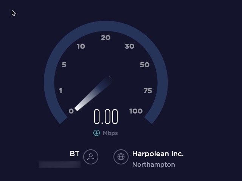Click the 50 mark on the gauge
Image resolution: width=242 pixels, height=181 pixels.
[144, 64]
